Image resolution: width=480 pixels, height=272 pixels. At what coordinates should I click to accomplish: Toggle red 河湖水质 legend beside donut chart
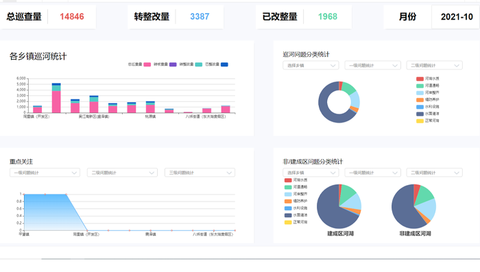pyautogui.click(x=428, y=79)
